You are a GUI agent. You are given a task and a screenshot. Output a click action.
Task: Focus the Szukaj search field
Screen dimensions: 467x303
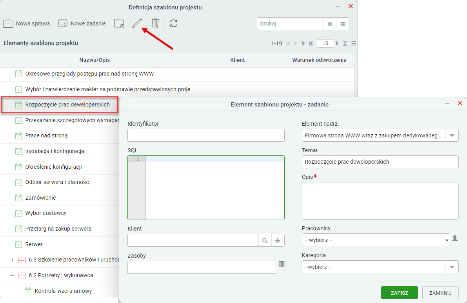click(x=290, y=24)
